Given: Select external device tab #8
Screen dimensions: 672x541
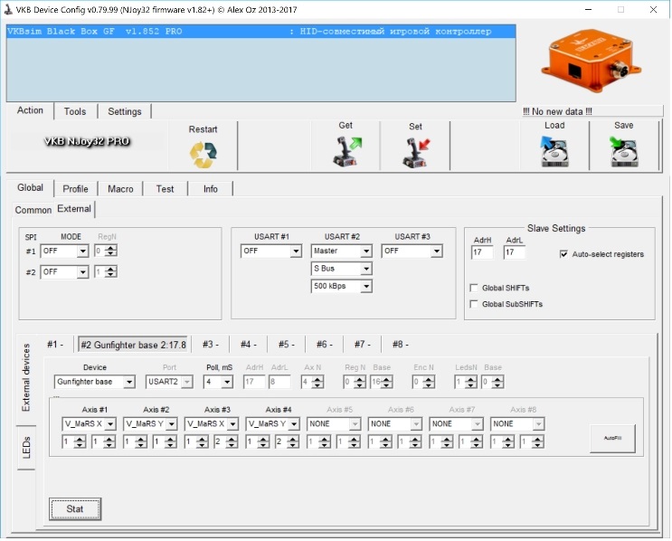Looking at the screenshot, I should pos(401,345).
